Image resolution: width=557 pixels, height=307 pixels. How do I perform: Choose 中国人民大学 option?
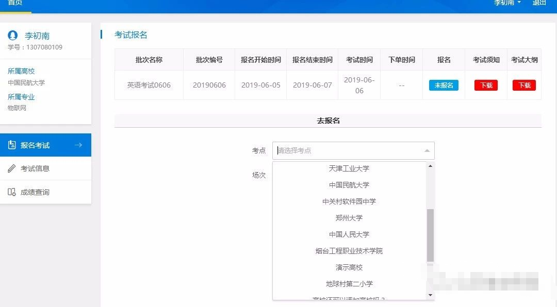[349, 234]
